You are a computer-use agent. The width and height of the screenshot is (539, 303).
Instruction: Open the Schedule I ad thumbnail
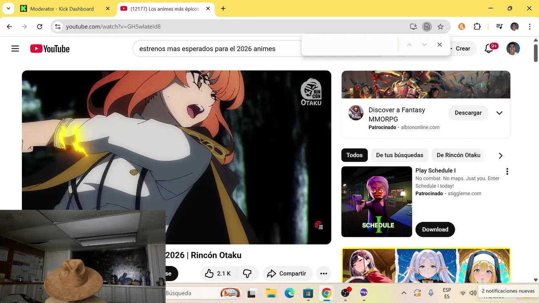tap(376, 202)
